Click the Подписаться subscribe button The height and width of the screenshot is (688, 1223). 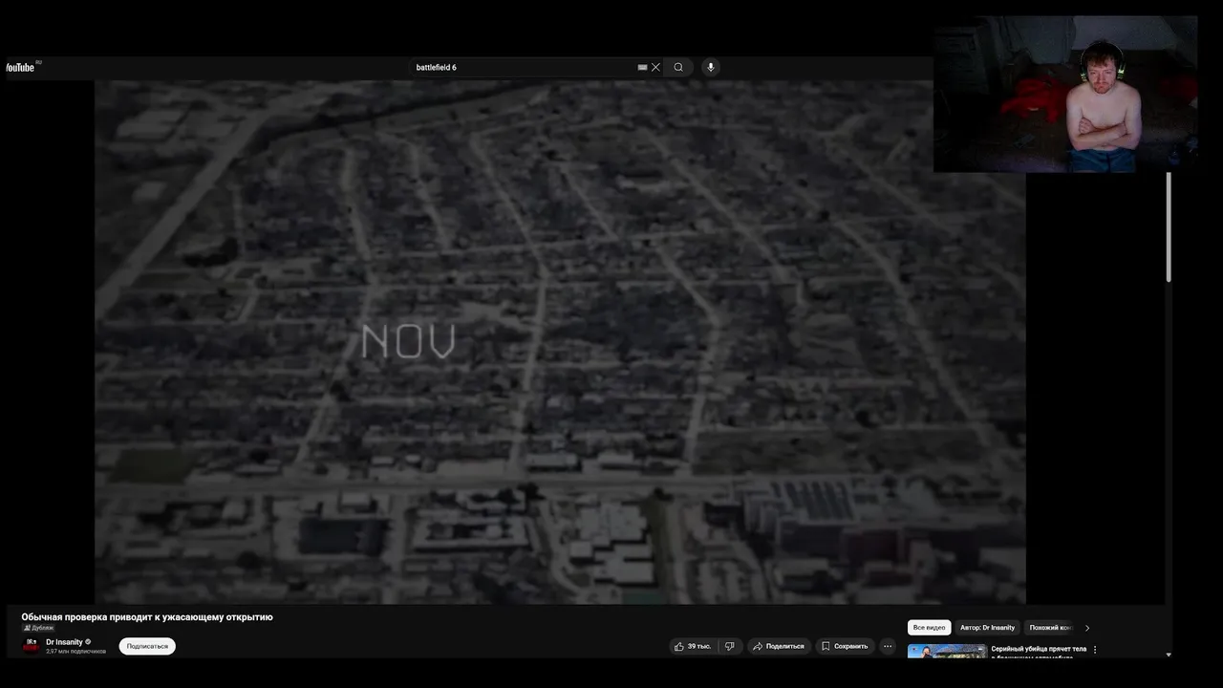(x=147, y=646)
